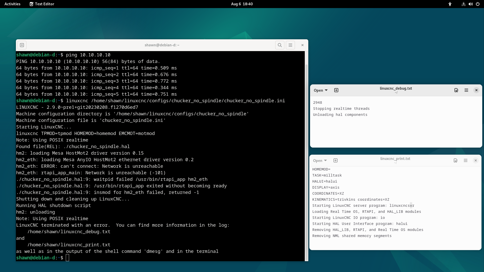Click the 'Stopping realtime threads' line

[341, 109]
